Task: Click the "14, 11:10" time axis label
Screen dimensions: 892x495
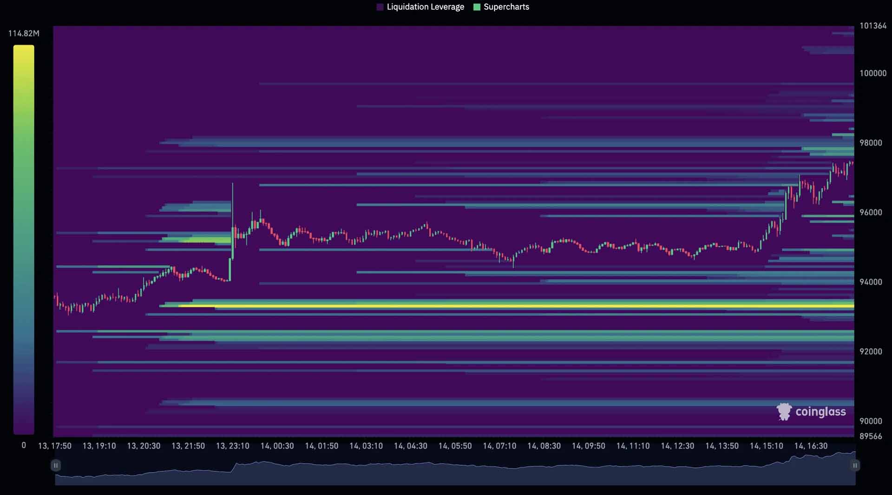Action: [633, 446]
